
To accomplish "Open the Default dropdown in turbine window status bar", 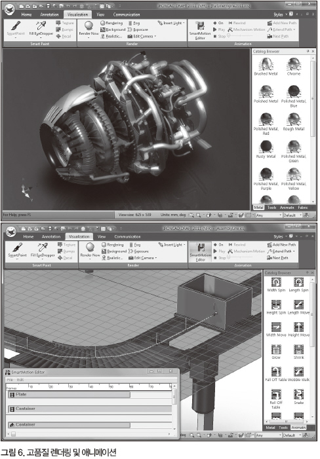I will point(292,215).
